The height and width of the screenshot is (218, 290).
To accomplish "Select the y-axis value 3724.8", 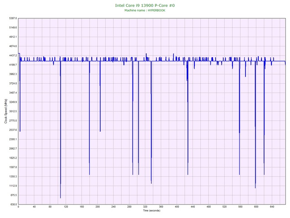I will (13, 83).
